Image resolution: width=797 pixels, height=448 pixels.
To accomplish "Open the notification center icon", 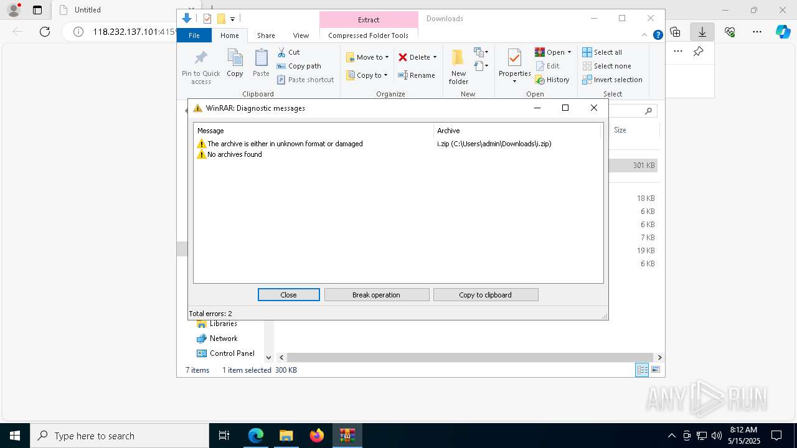I will coord(776,436).
